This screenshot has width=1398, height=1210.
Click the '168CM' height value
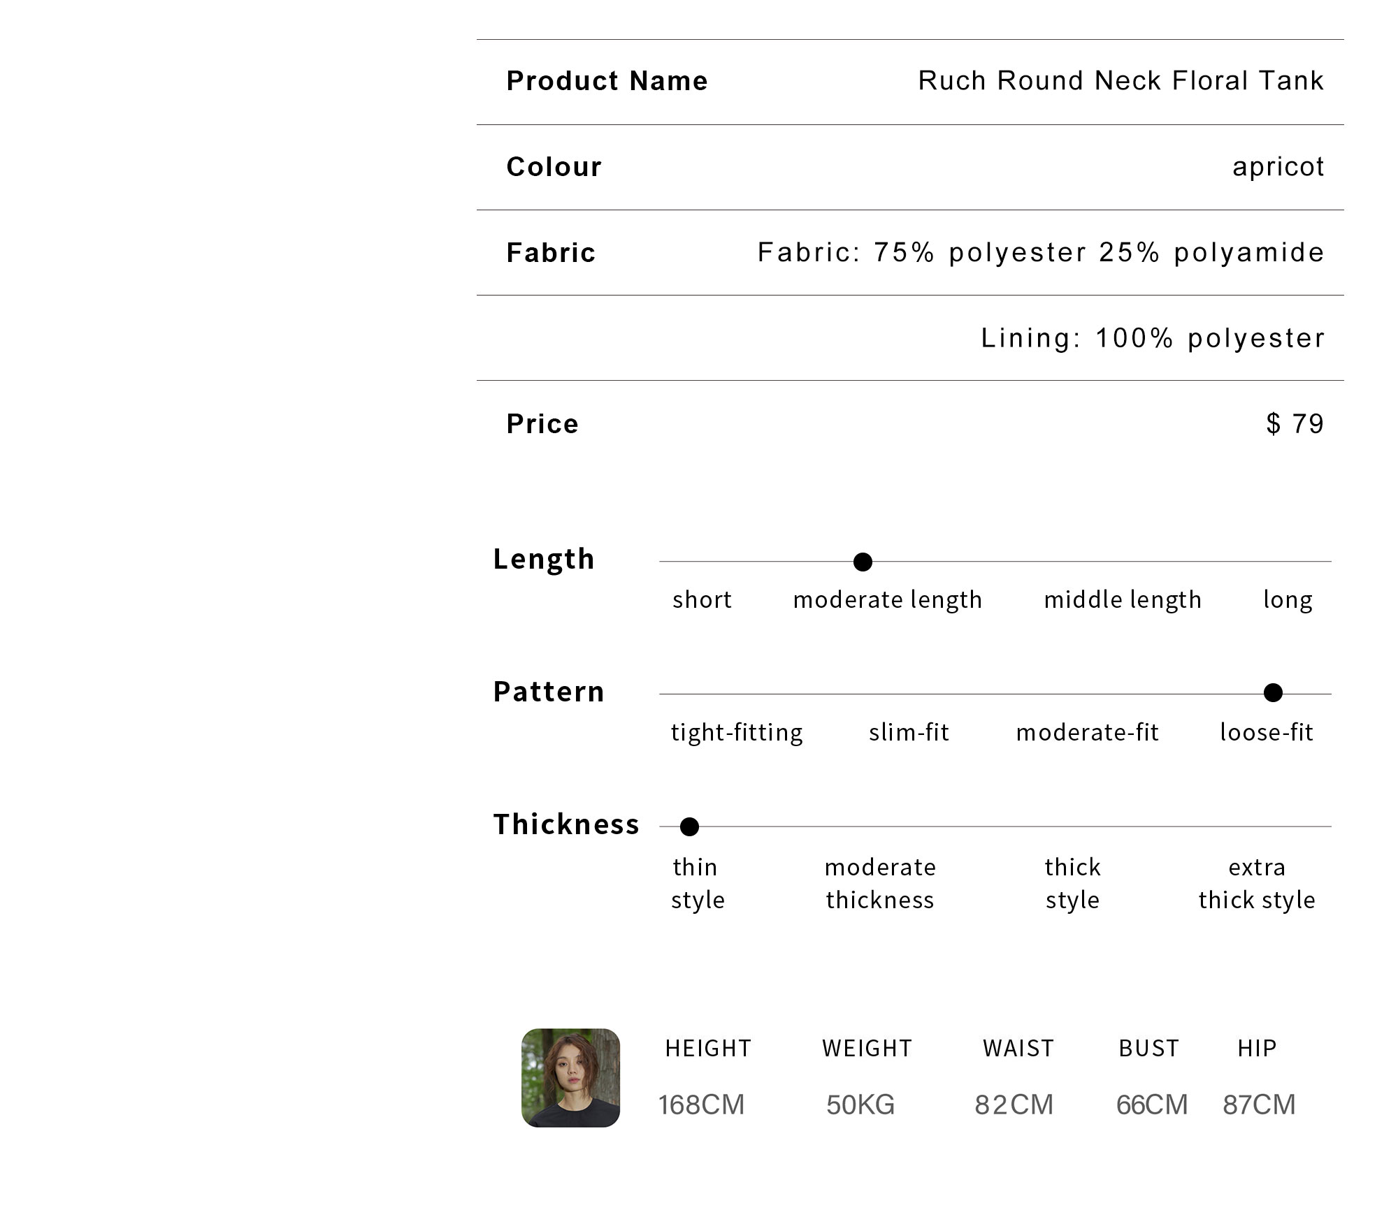[701, 1105]
